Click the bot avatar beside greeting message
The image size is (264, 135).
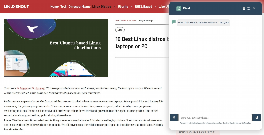tap(174, 22)
